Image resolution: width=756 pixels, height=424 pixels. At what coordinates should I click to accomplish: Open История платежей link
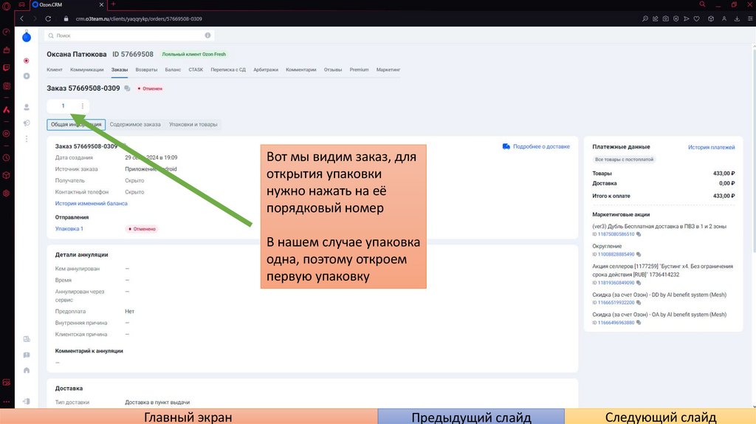tap(711, 147)
